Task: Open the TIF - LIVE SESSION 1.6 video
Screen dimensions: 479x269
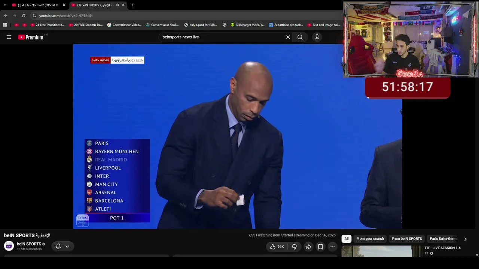Action: [442, 248]
